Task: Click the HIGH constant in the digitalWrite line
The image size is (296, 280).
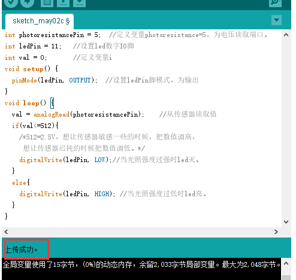Action: tap(102, 194)
